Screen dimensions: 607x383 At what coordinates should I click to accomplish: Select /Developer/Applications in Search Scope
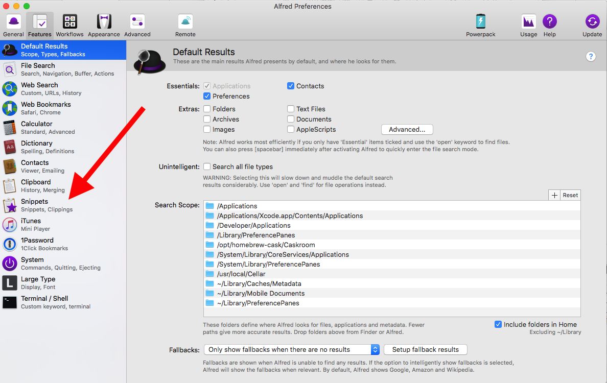392,225
